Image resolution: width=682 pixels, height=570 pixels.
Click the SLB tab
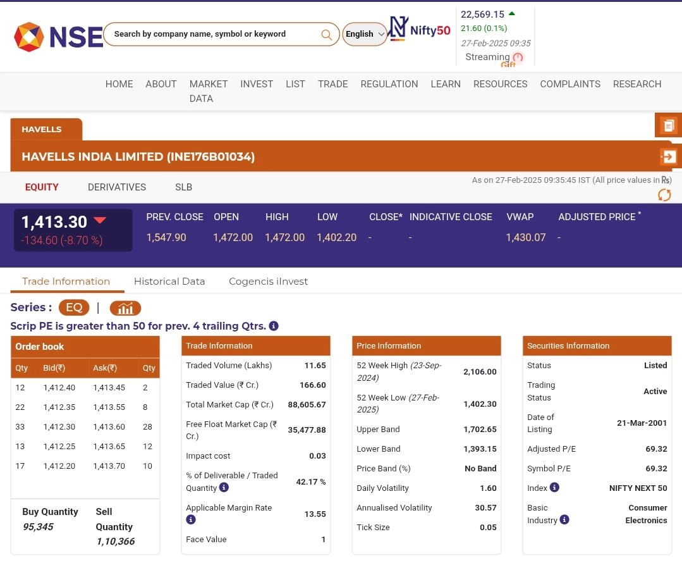[x=183, y=187]
